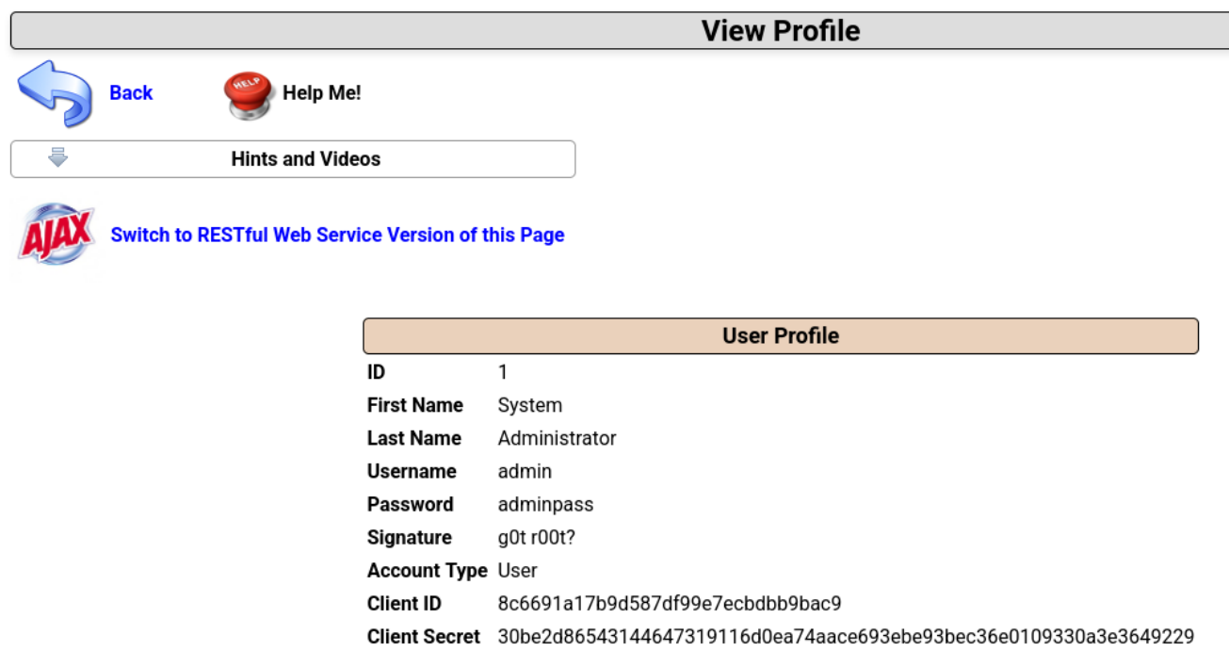
Task: Expand the Hints and Videos section
Action: [305, 159]
